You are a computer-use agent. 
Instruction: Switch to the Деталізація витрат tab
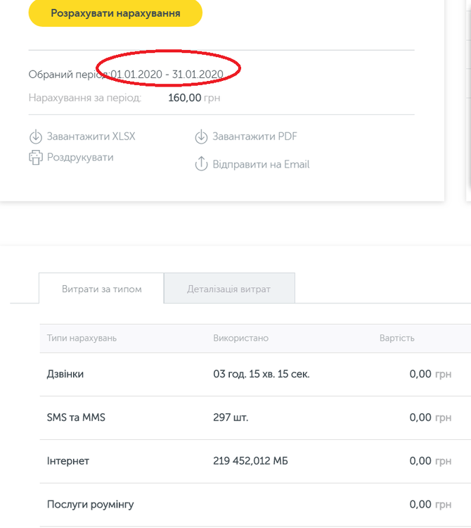pos(229,289)
